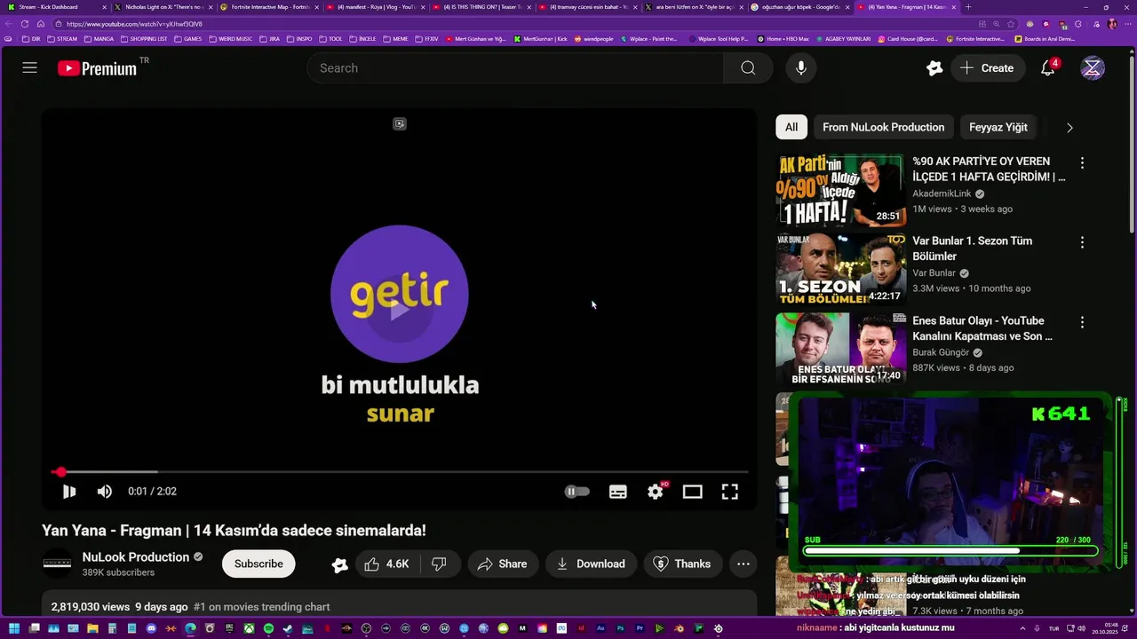1137x639 pixels.
Task: Open options for AK Parti video
Action: tap(1082, 163)
